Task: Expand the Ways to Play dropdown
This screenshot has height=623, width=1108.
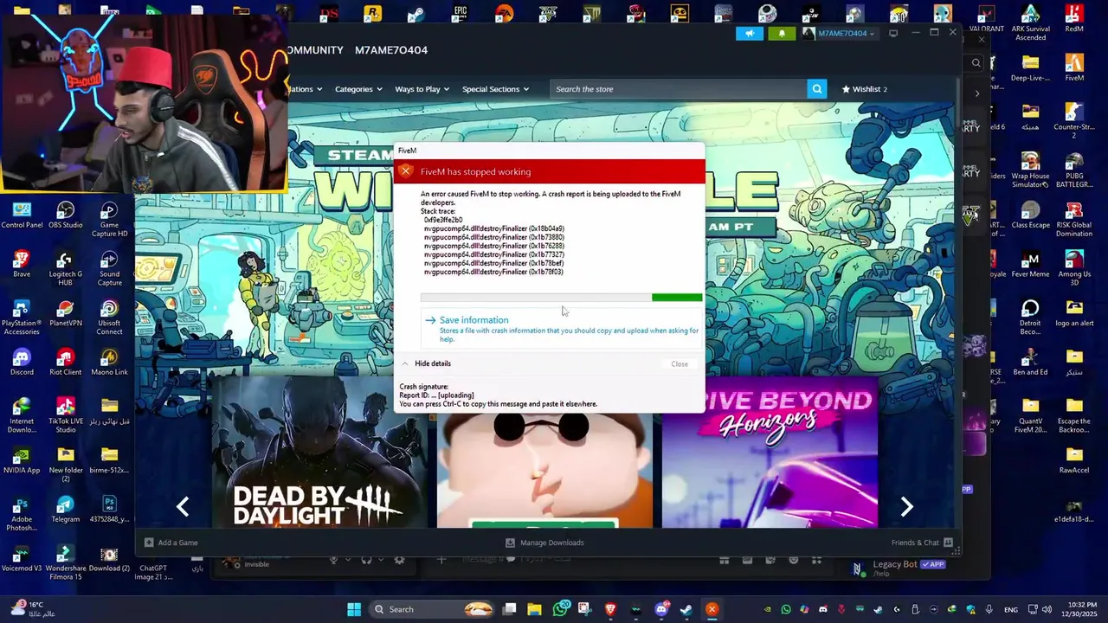Action: 422,89
